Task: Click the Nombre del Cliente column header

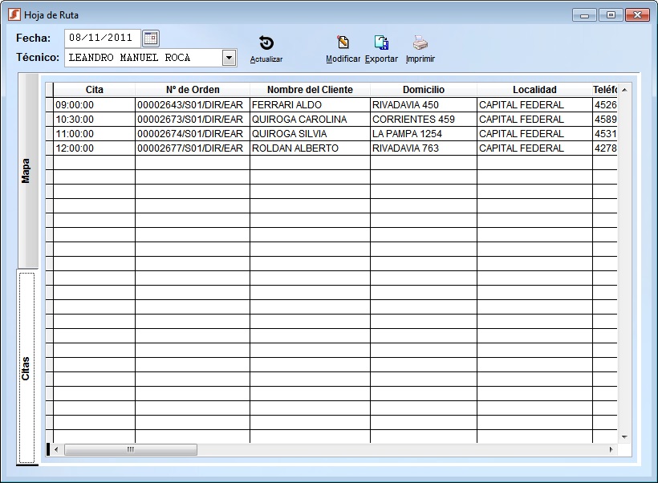Action: pos(310,90)
